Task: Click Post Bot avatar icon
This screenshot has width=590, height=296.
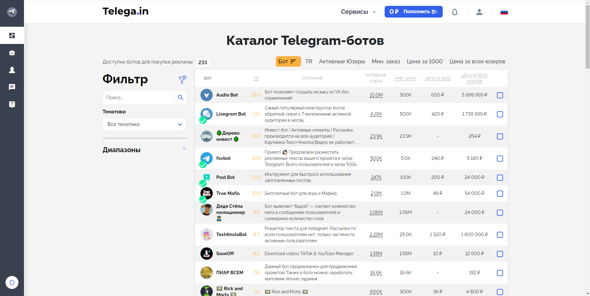Action: 207,177
